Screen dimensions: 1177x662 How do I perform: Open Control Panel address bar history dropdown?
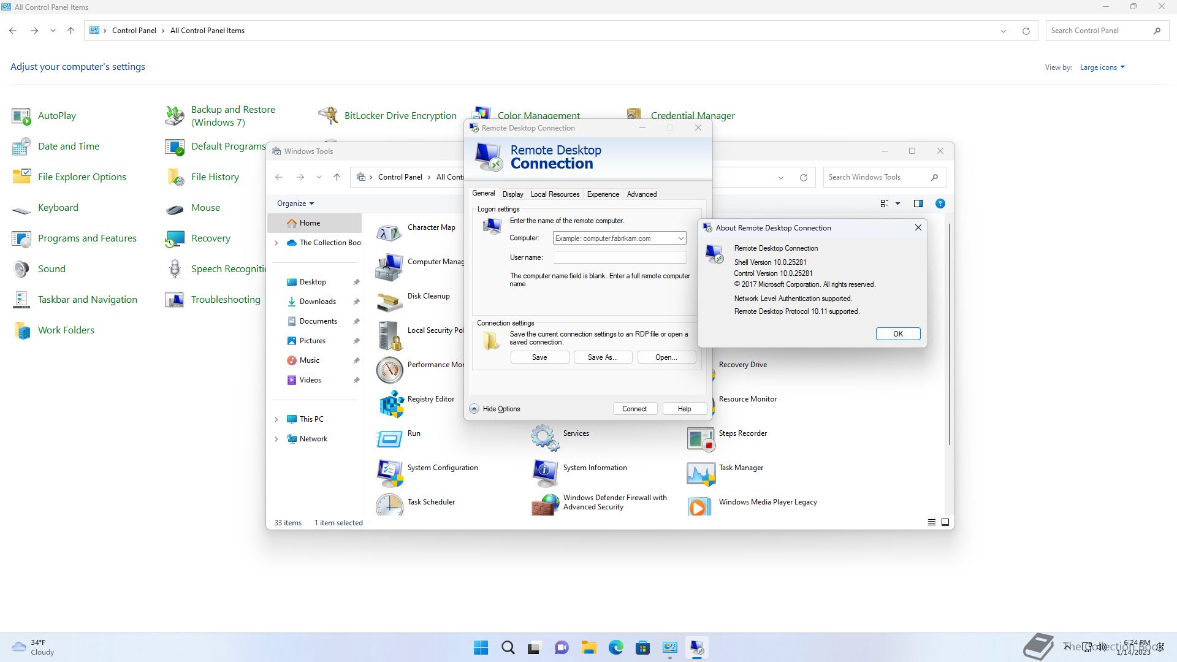[1004, 31]
